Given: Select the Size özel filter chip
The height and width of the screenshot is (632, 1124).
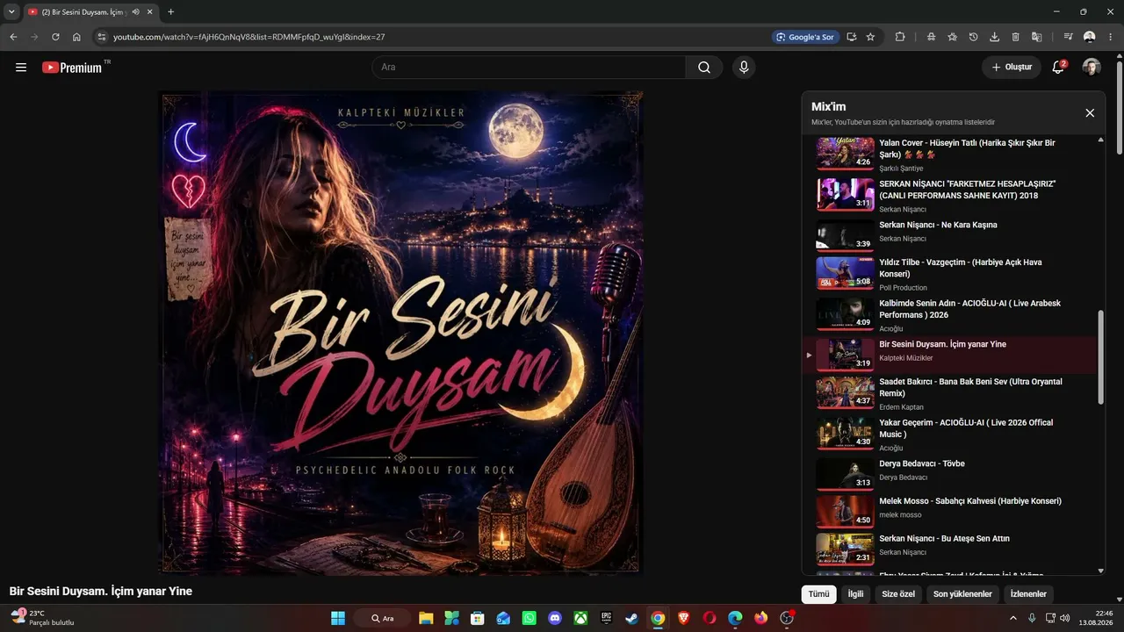Looking at the screenshot, I should tap(898, 594).
